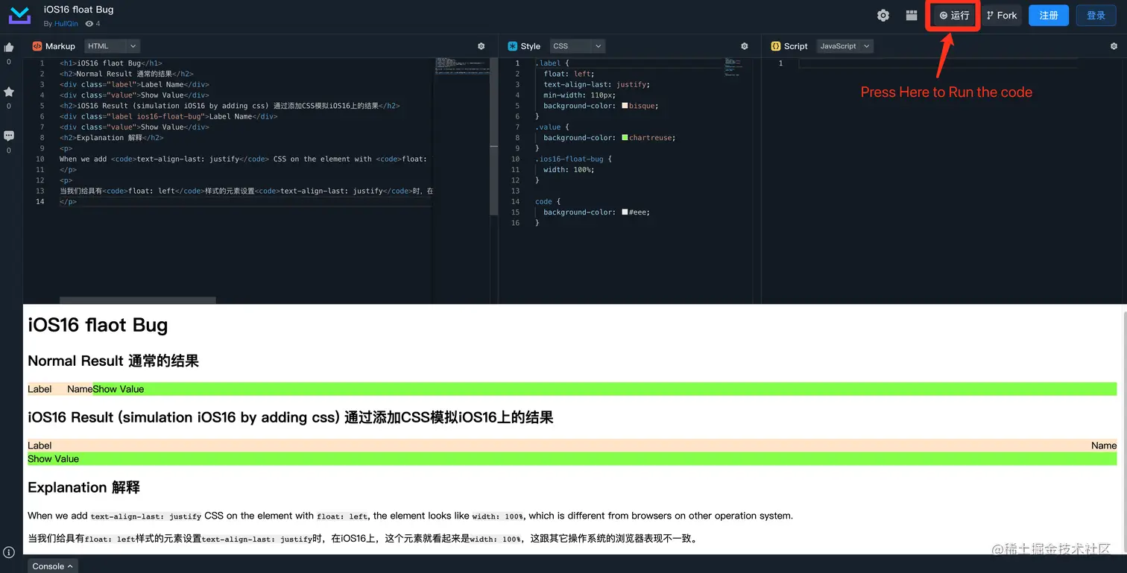Click the bisque color swatch in CSS
This screenshot has height=573, width=1127.
click(x=625, y=106)
